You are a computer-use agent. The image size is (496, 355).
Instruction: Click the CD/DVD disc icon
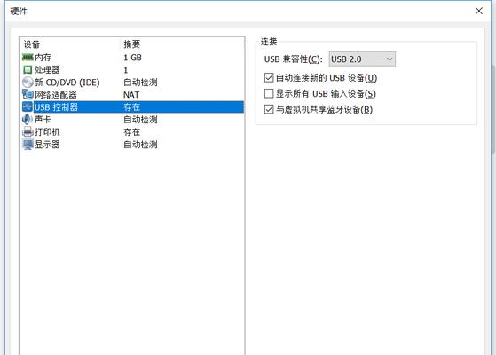[x=28, y=83]
